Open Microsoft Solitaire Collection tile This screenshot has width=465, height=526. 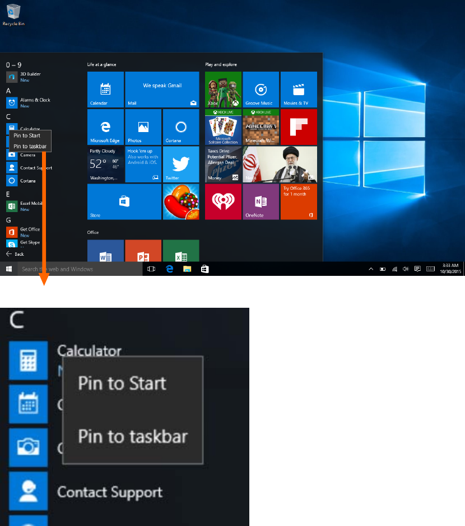[x=224, y=127]
